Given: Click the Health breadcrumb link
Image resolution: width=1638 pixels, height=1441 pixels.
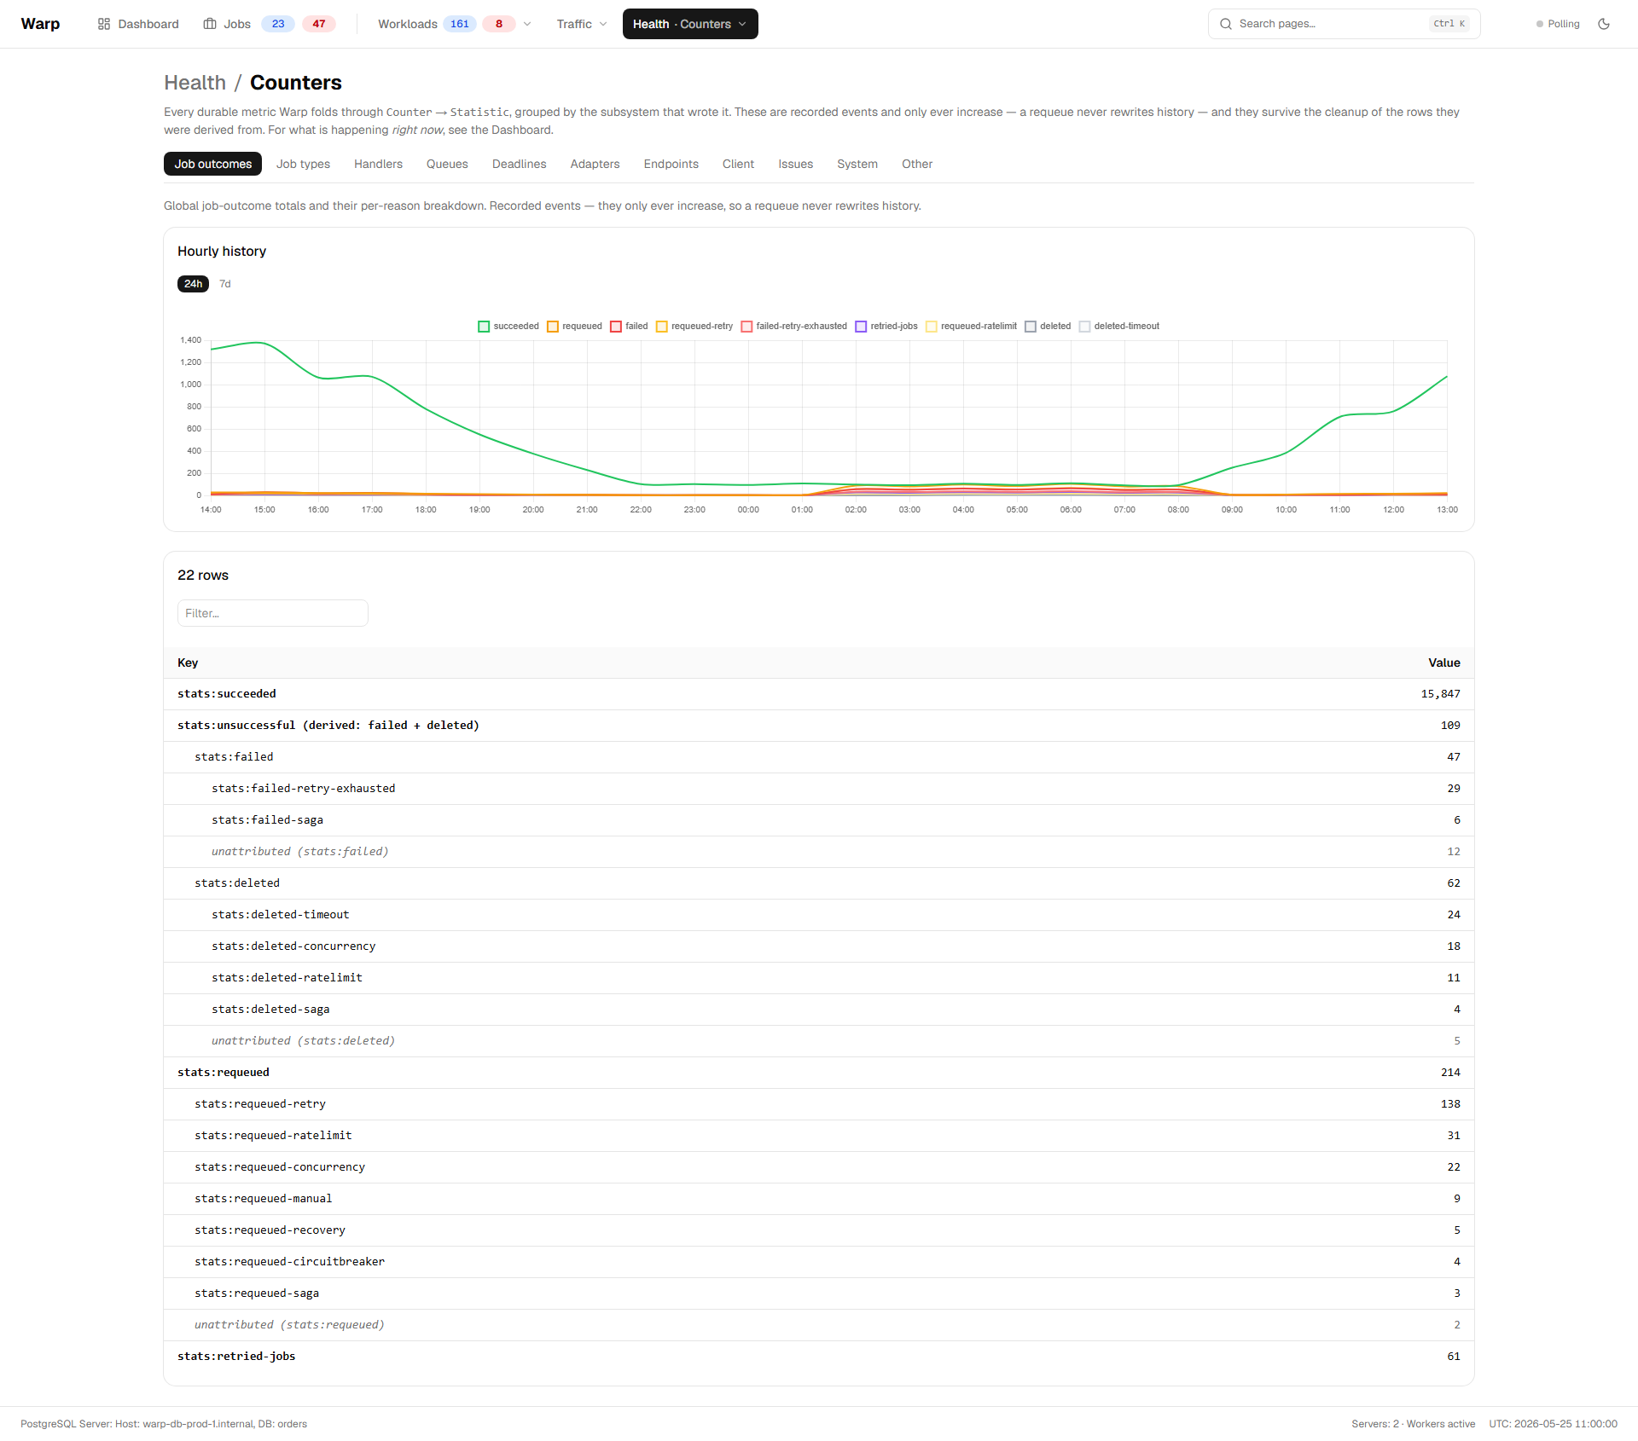Looking at the screenshot, I should tap(195, 83).
